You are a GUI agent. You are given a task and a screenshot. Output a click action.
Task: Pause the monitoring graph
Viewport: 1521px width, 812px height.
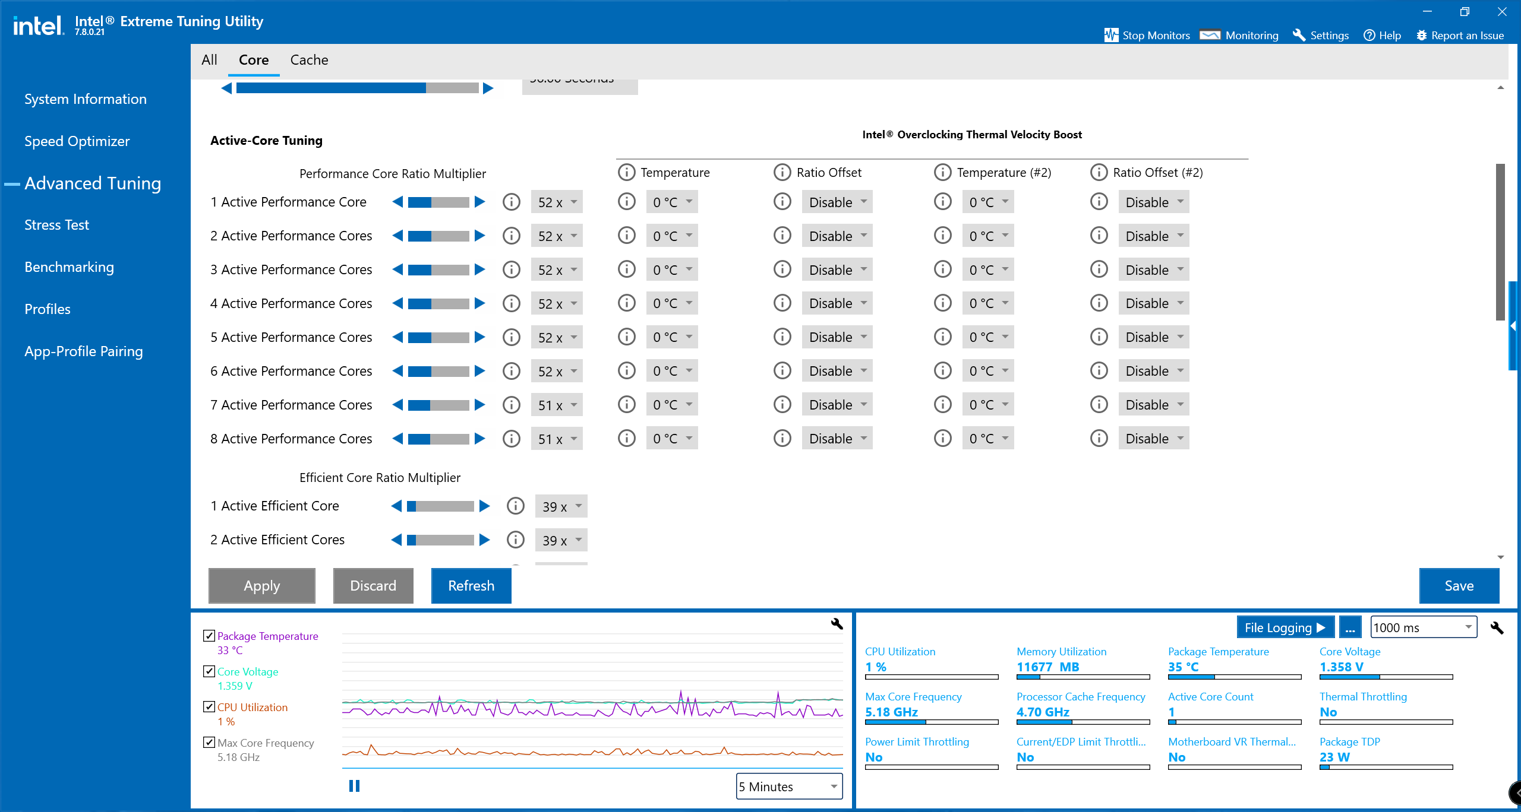click(x=354, y=786)
